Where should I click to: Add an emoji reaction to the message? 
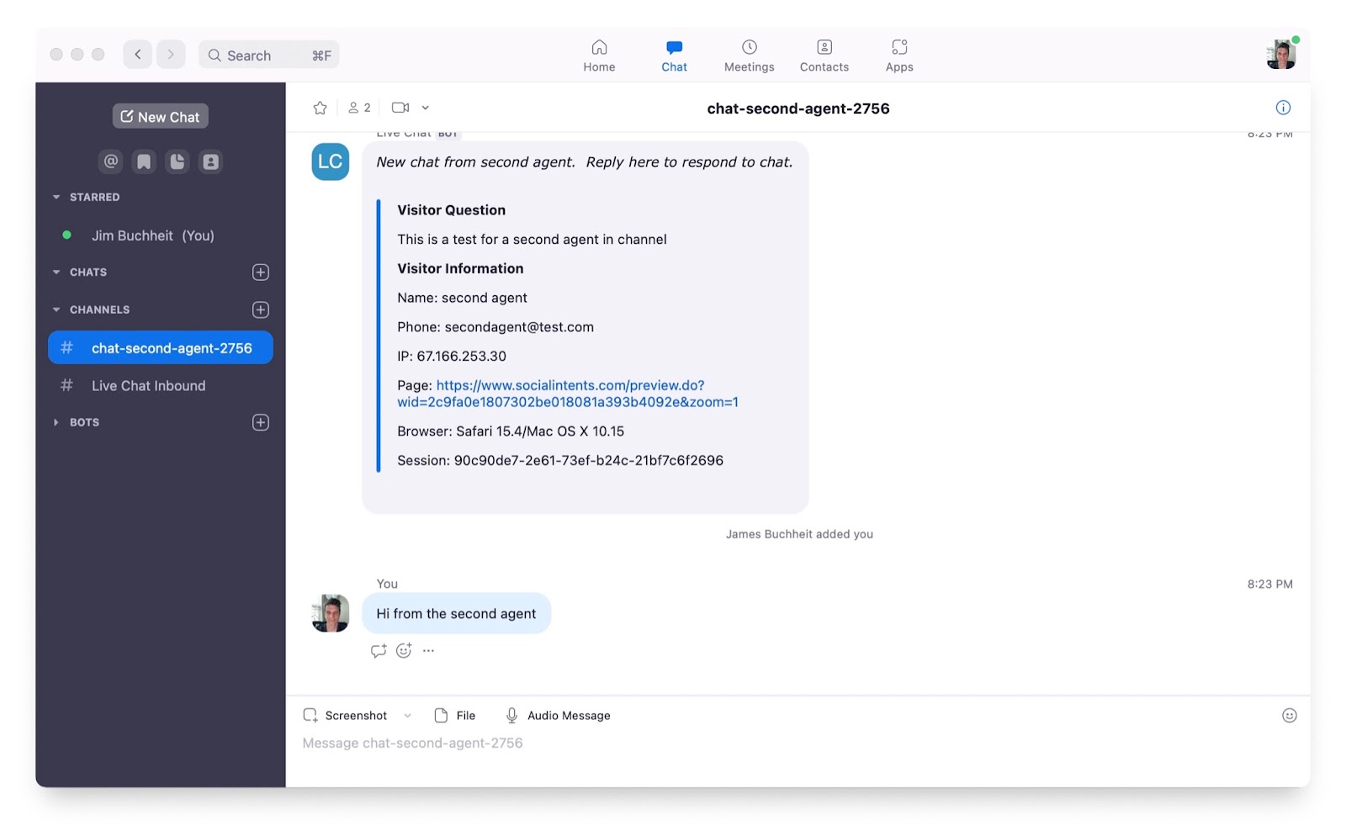click(x=404, y=651)
